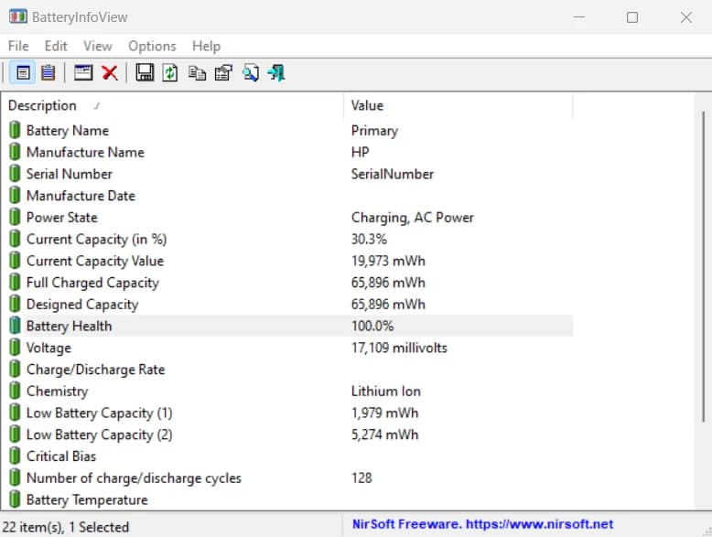The height and width of the screenshot is (537, 712).
Task: Select the Voltage row label
Action: click(x=49, y=348)
